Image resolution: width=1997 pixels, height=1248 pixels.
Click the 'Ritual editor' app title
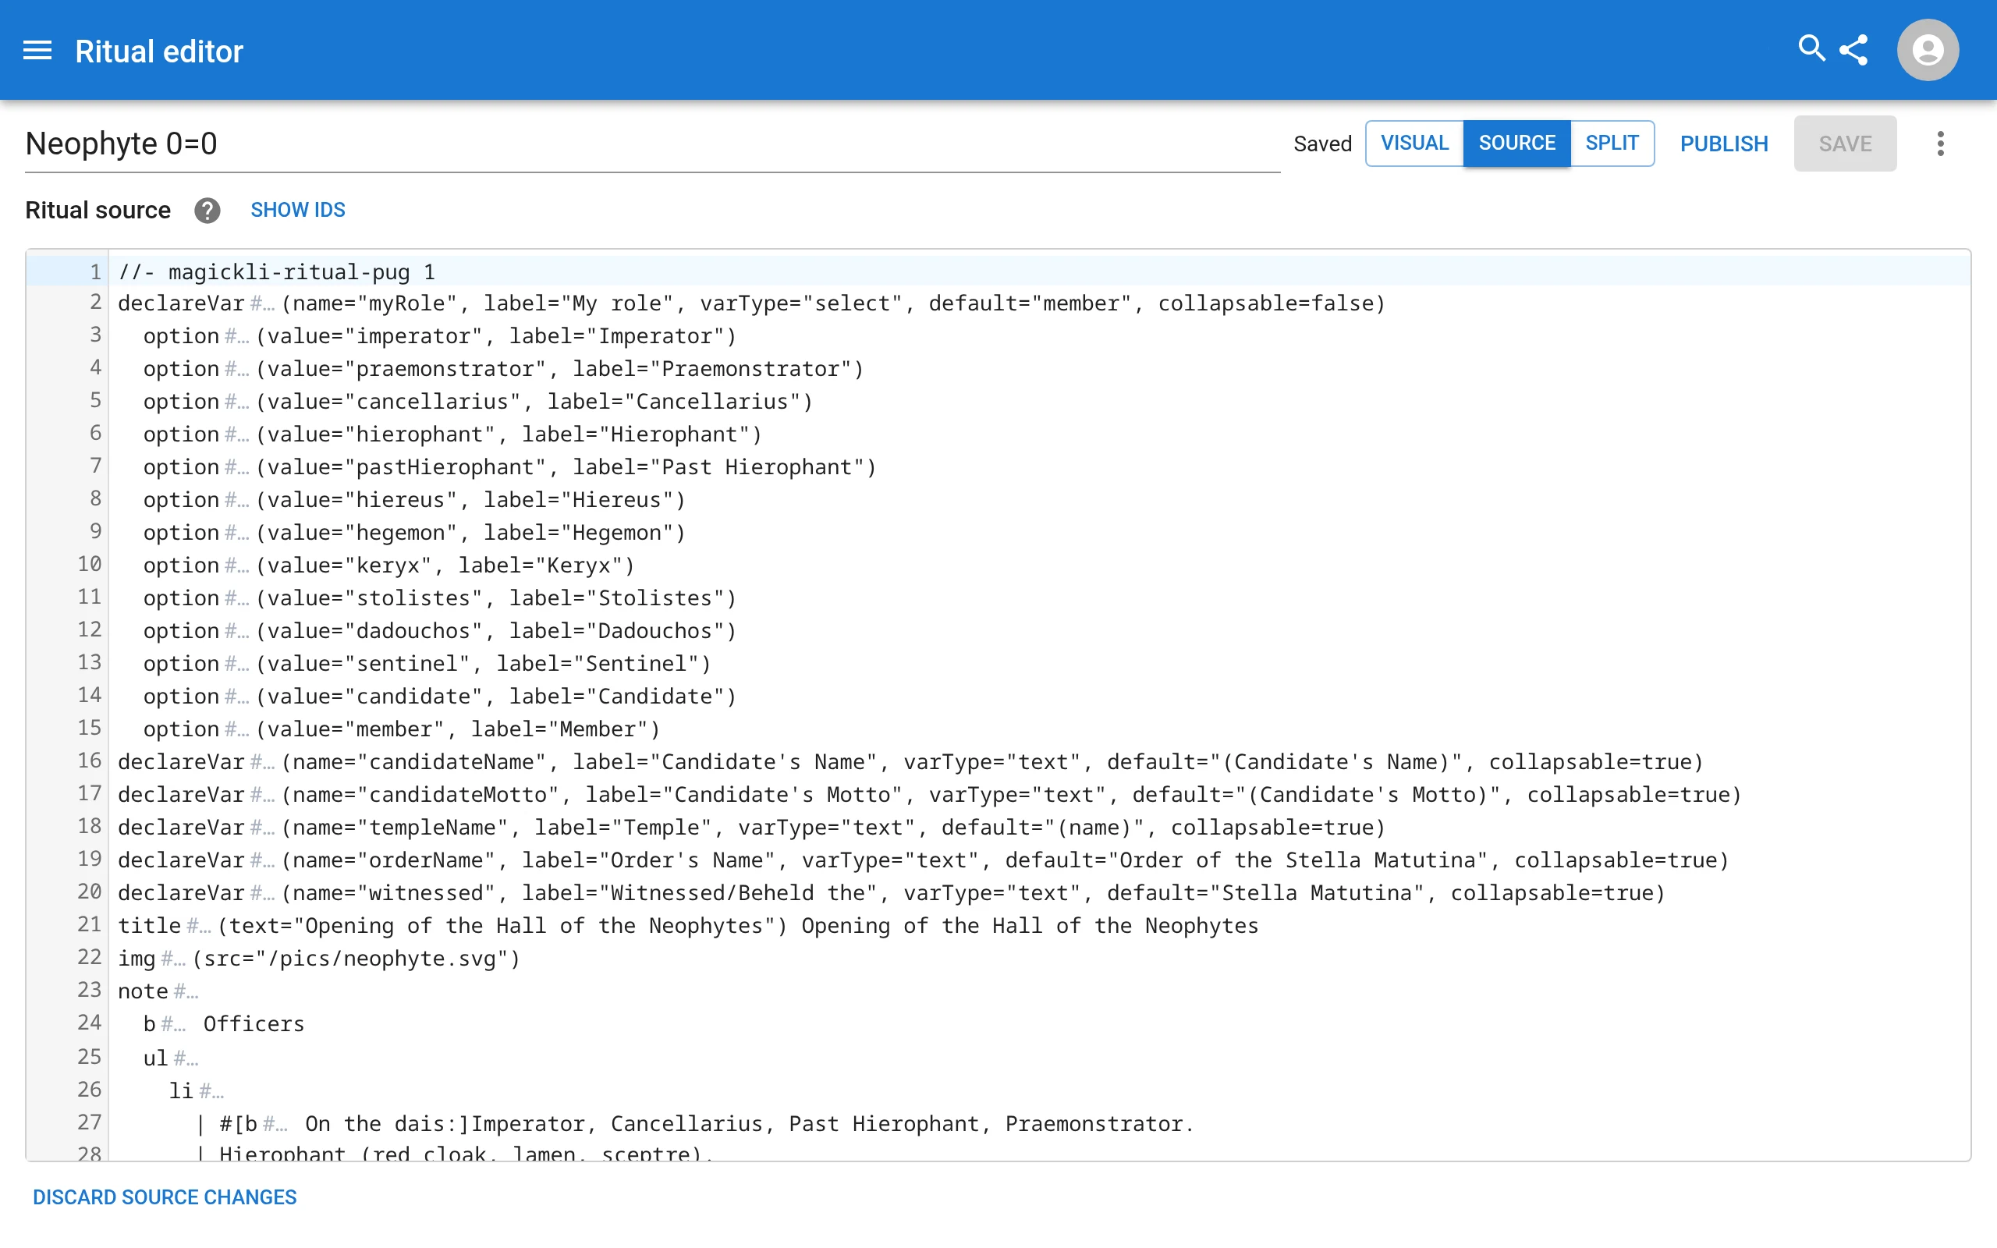pyautogui.click(x=159, y=51)
